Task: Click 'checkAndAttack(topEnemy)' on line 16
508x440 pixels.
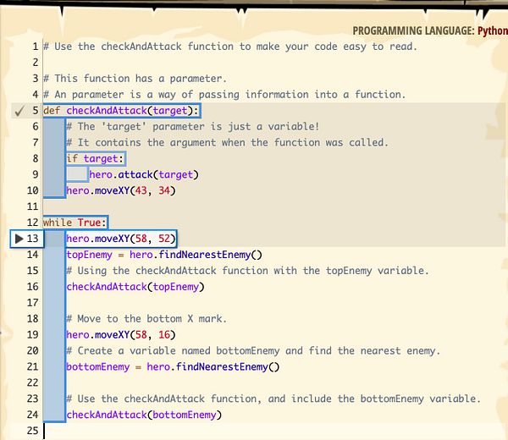Action: pos(135,287)
